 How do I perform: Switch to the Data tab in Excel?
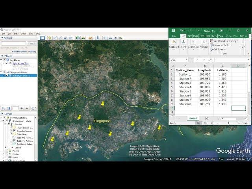tap(208, 36)
